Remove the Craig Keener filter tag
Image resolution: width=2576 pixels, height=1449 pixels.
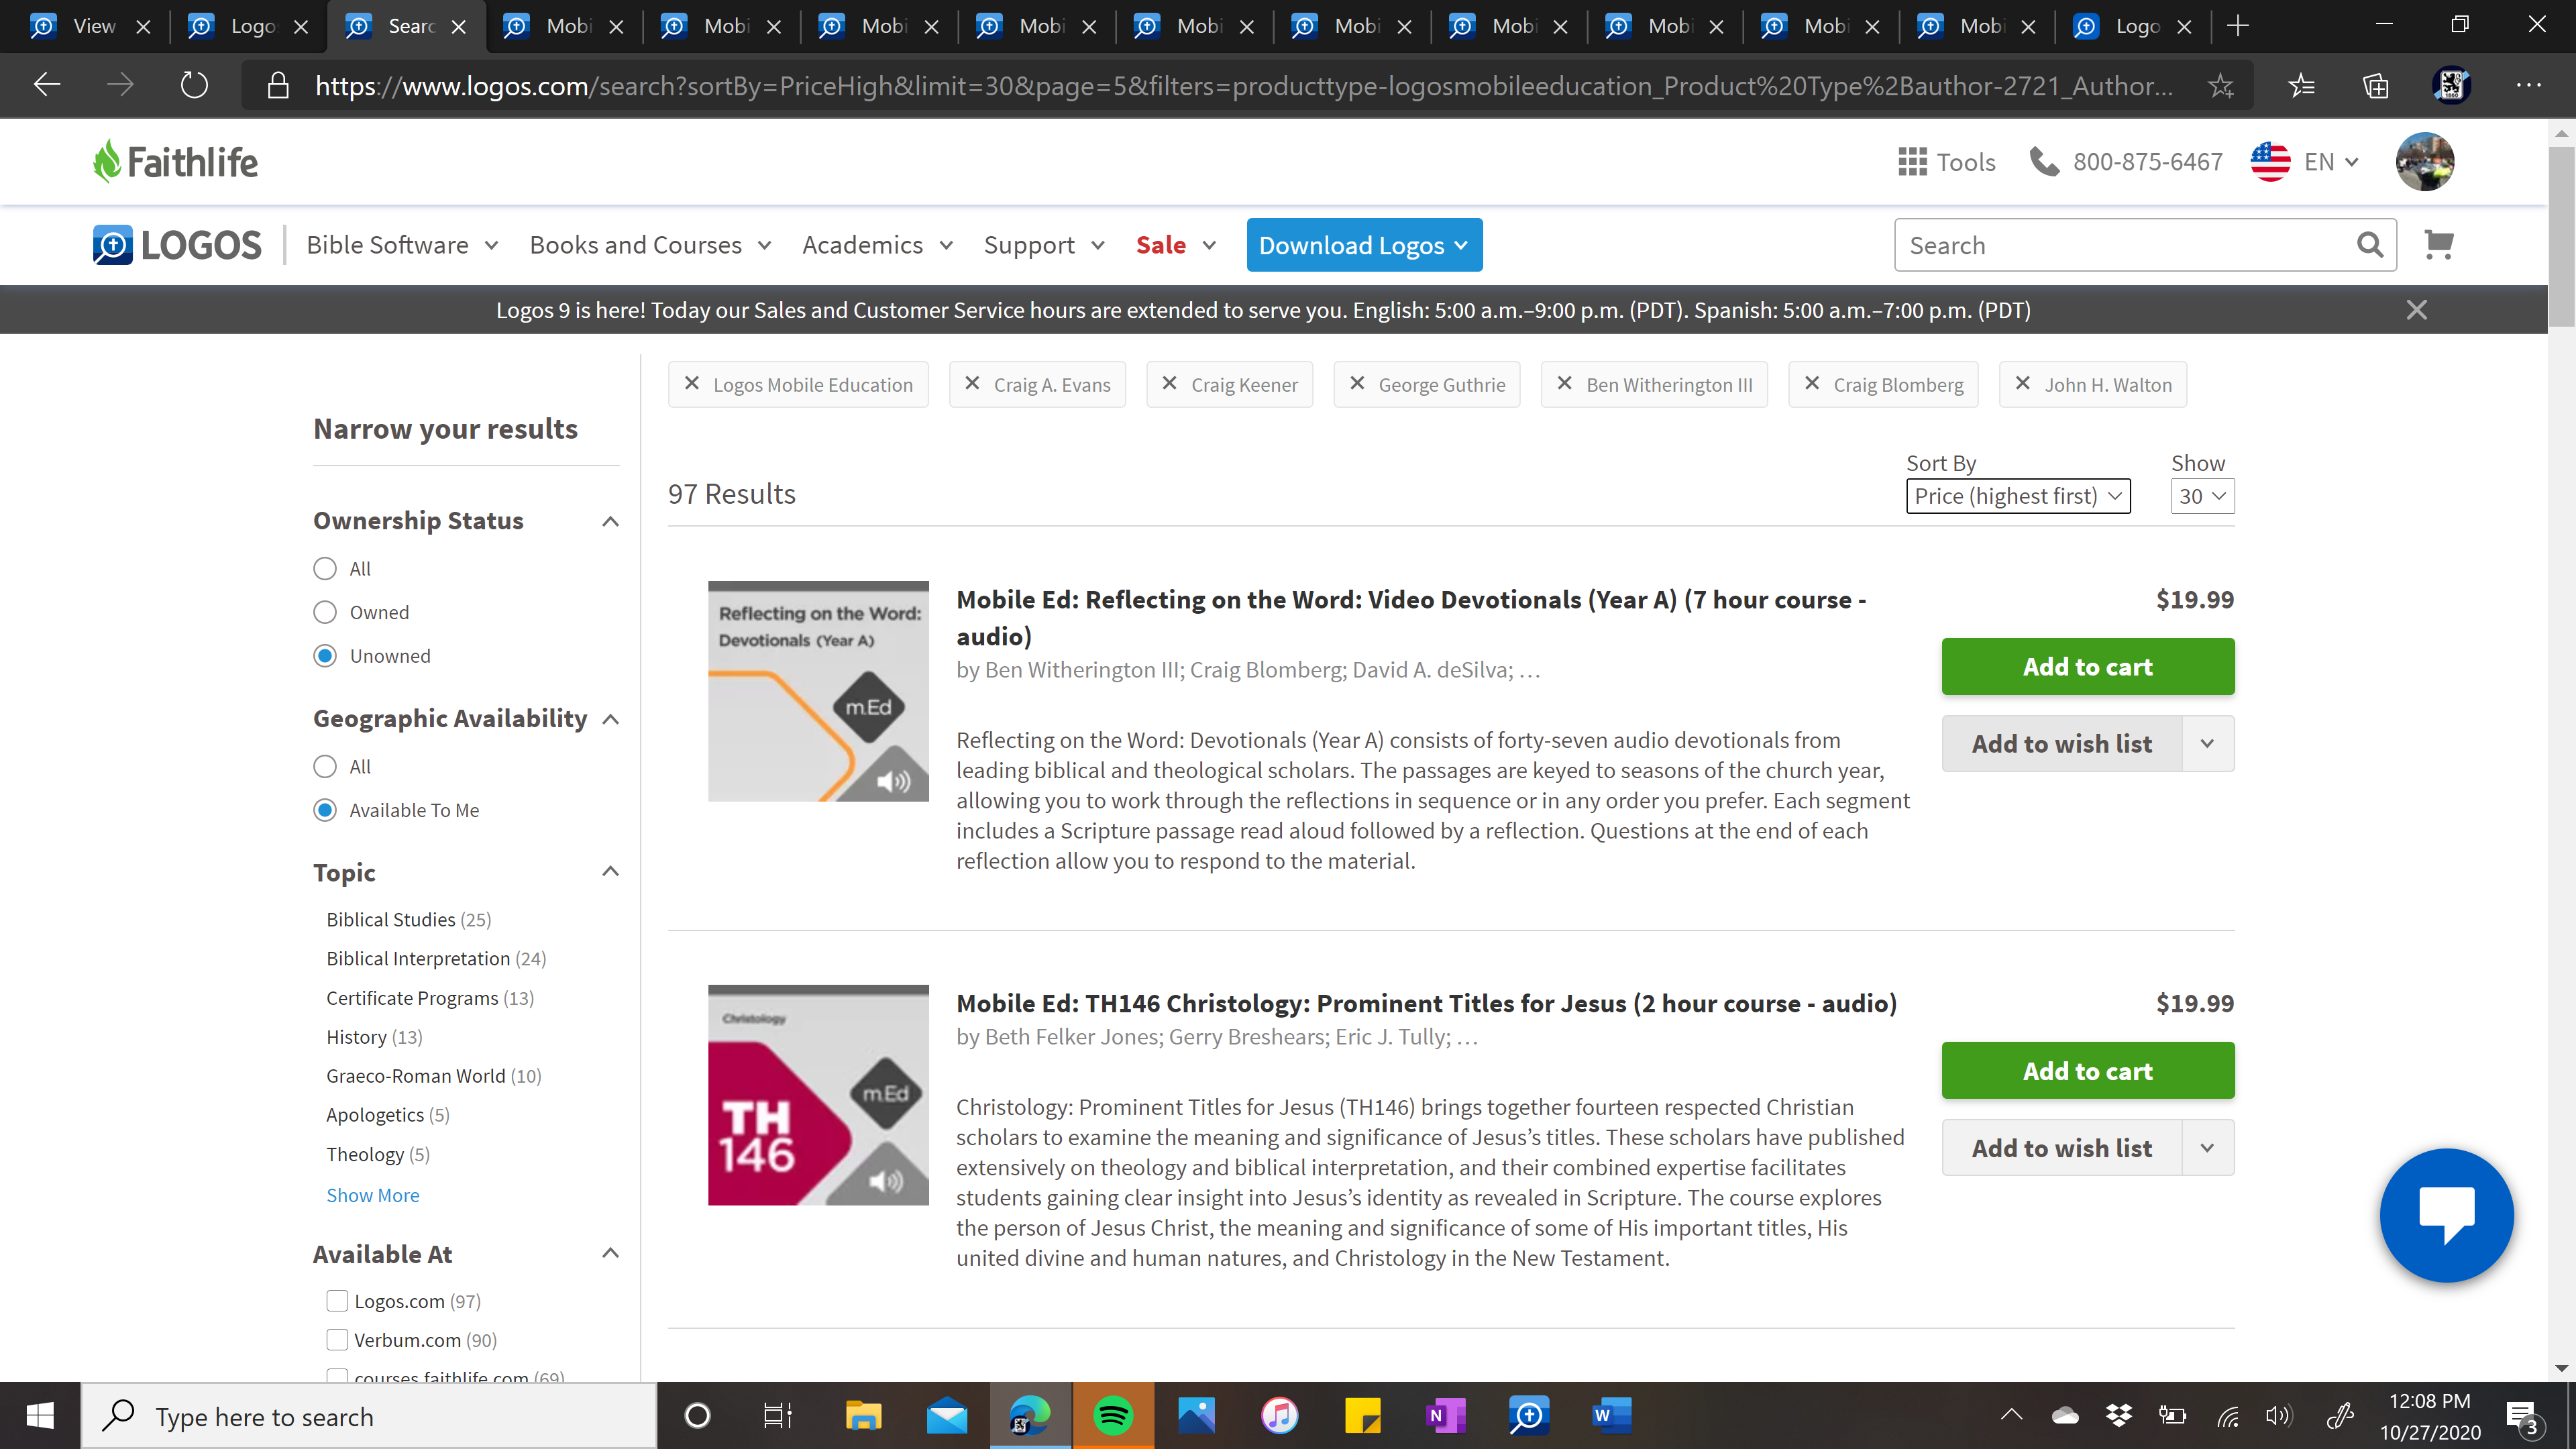pos(1169,384)
